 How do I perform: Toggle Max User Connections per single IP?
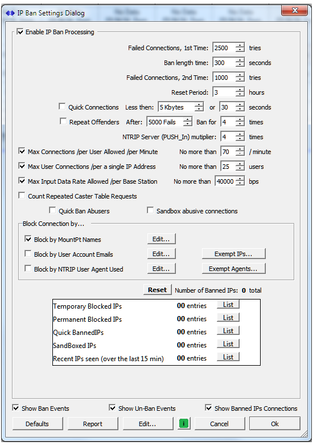tap(22, 166)
